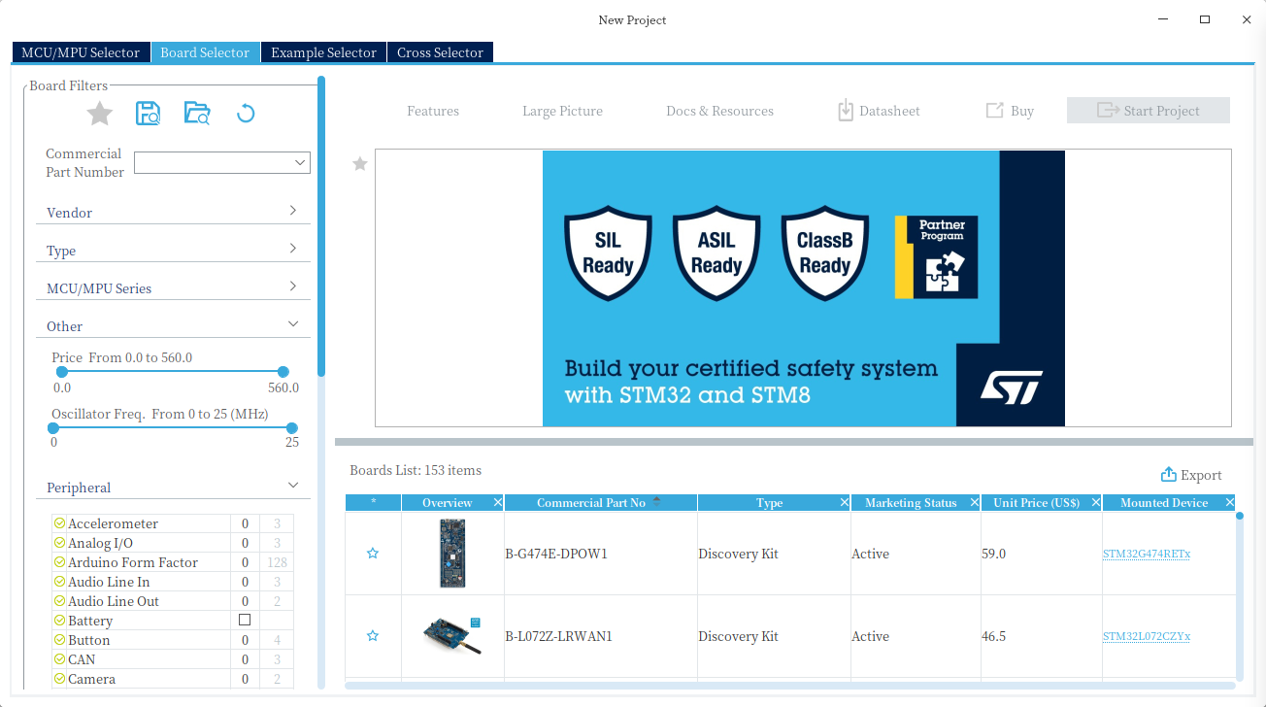The height and width of the screenshot is (707, 1266).
Task: Click the 59.0 unit price cell
Action: pos(1042,554)
